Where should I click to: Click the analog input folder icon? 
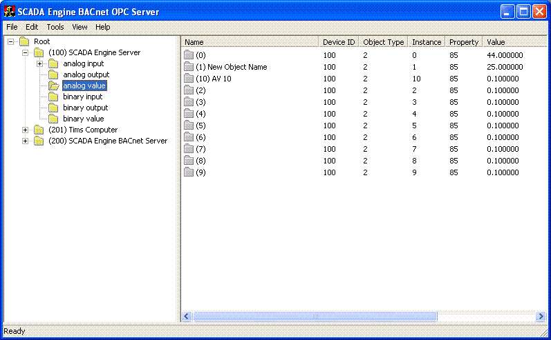point(53,64)
